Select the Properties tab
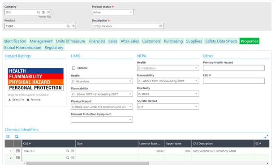The height and width of the screenshot is (165, 275). coord(249,41)
